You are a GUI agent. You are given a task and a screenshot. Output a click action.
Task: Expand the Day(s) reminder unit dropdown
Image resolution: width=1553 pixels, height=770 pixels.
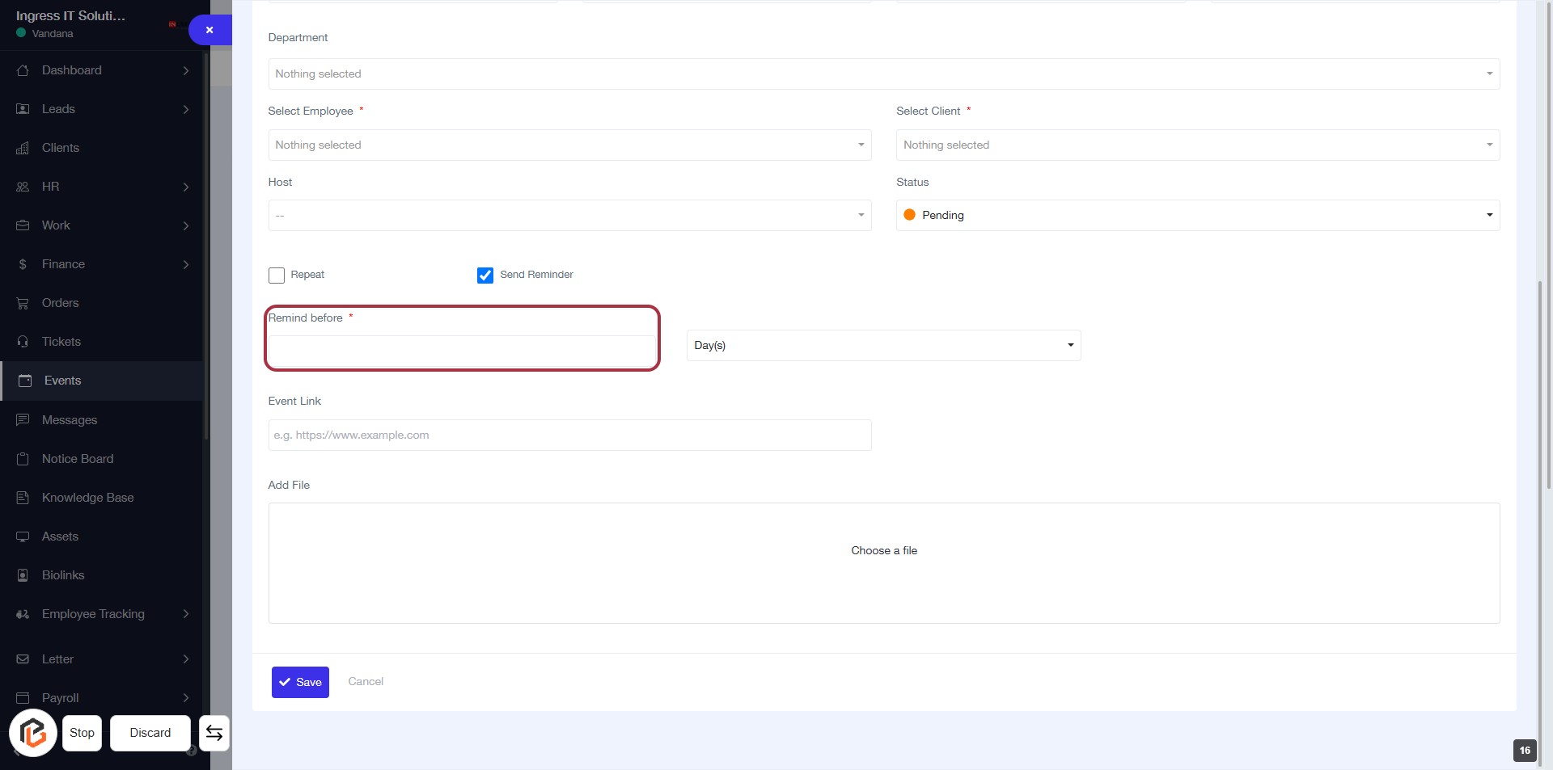point(883,345)
